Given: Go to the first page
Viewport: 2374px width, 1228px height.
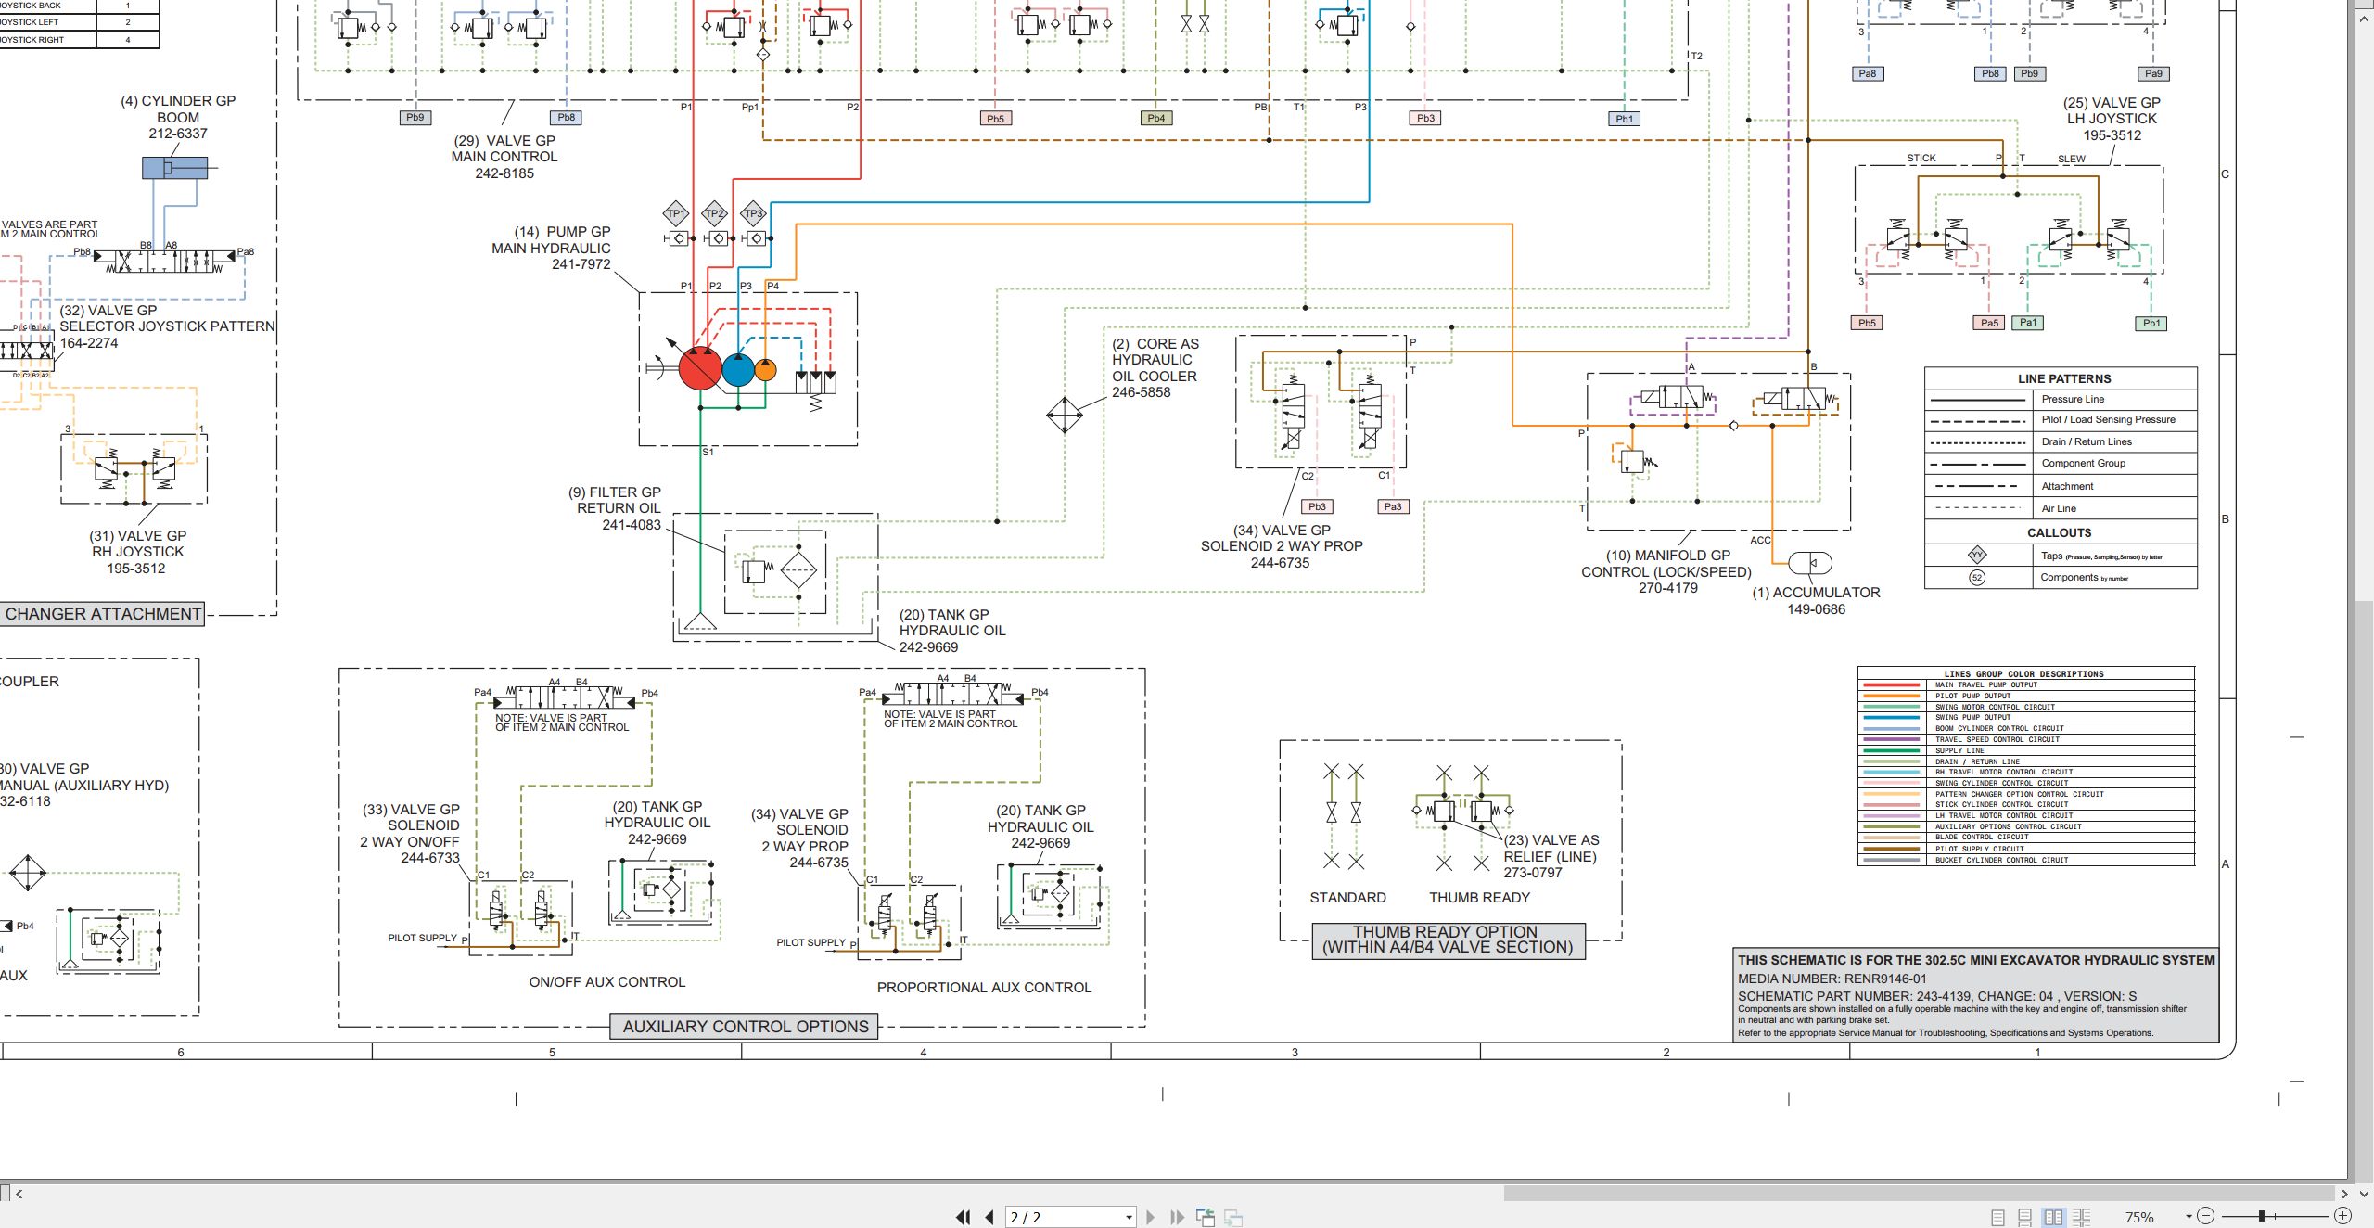Looking at the screenshot, I should [x=964, y=1217].
